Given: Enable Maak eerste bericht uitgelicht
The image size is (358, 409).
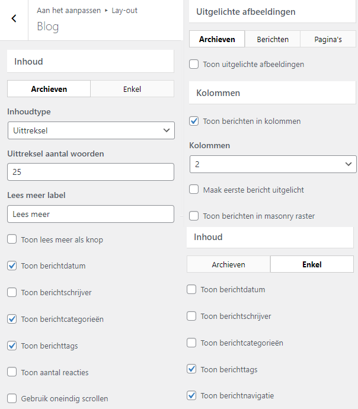Looking at the screenshot, I should [x=194, y=190].
